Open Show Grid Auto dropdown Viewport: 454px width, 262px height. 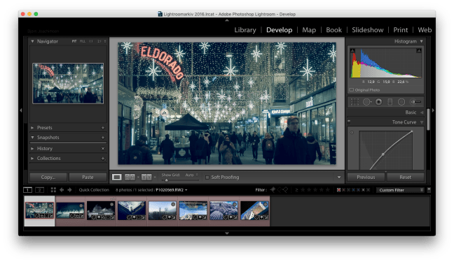pos(192,175)
